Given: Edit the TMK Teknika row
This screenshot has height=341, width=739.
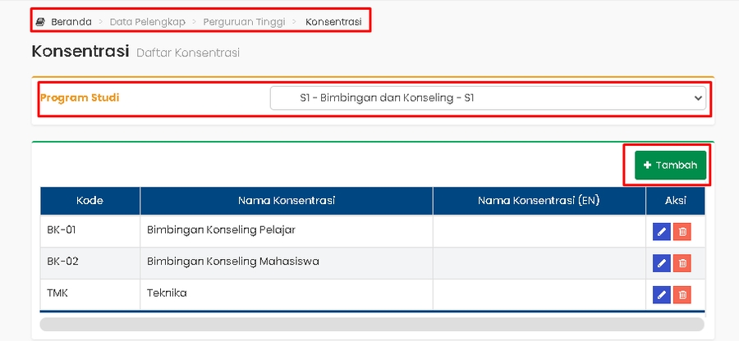Looking at the screenshot, I should tap(661, 294).
